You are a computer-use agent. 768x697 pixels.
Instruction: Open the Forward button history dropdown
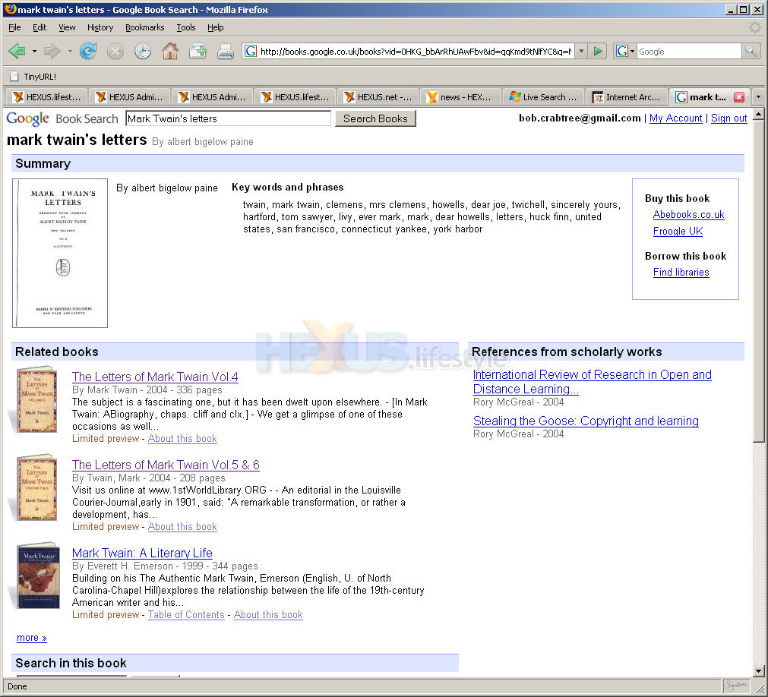click(x=70, y=51)
